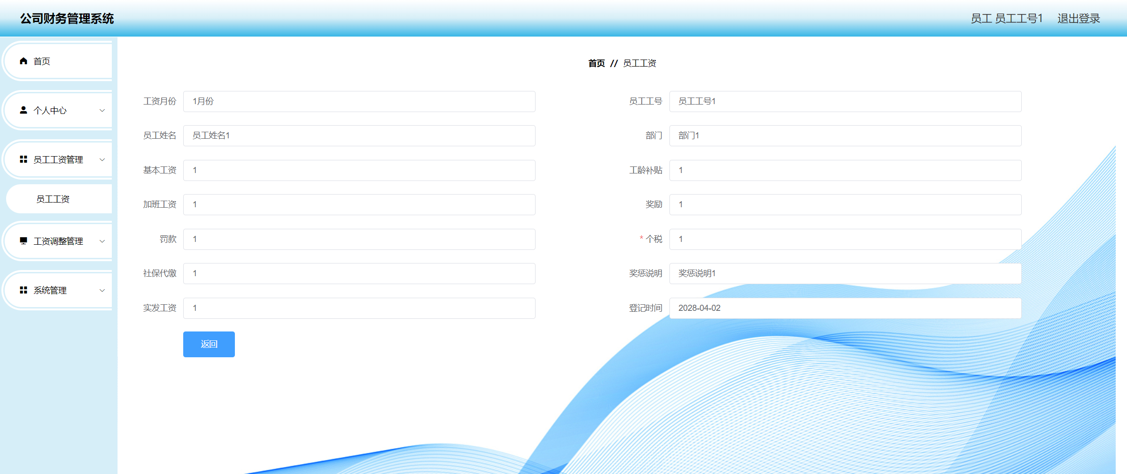Viewport: 1127px width, 474px height.
Task: Focus the 部门 input field
Action: point(846,135)
